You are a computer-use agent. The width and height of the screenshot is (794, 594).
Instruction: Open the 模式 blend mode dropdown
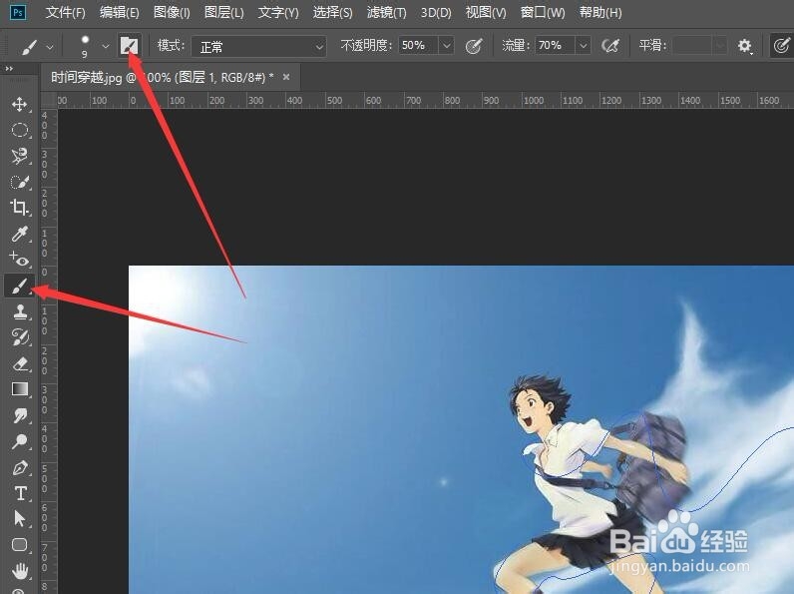(258, 46)
